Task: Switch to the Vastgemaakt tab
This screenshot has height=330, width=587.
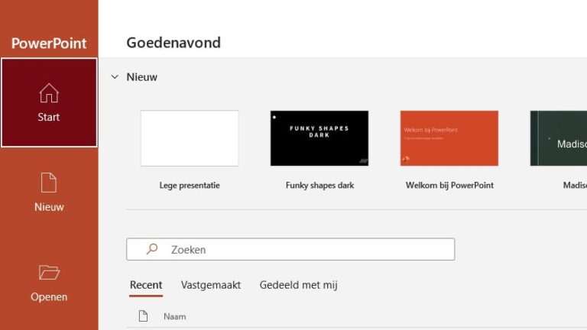Action: pyautogui.click(x=211, y=285)
